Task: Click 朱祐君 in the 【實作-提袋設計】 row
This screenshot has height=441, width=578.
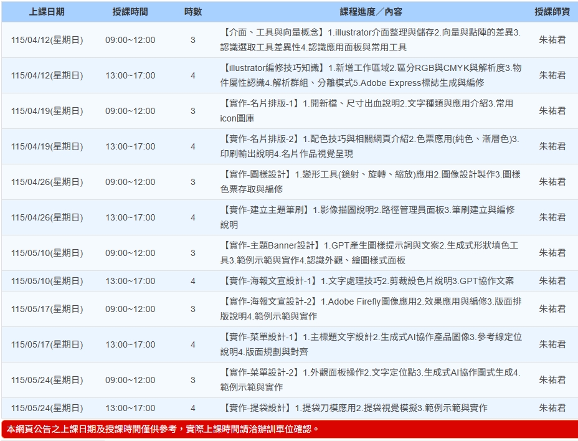Action: [552, 408]
